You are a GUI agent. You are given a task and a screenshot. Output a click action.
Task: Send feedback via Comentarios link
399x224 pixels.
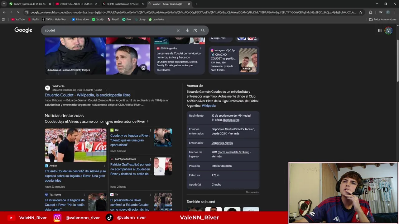[252, 192]
